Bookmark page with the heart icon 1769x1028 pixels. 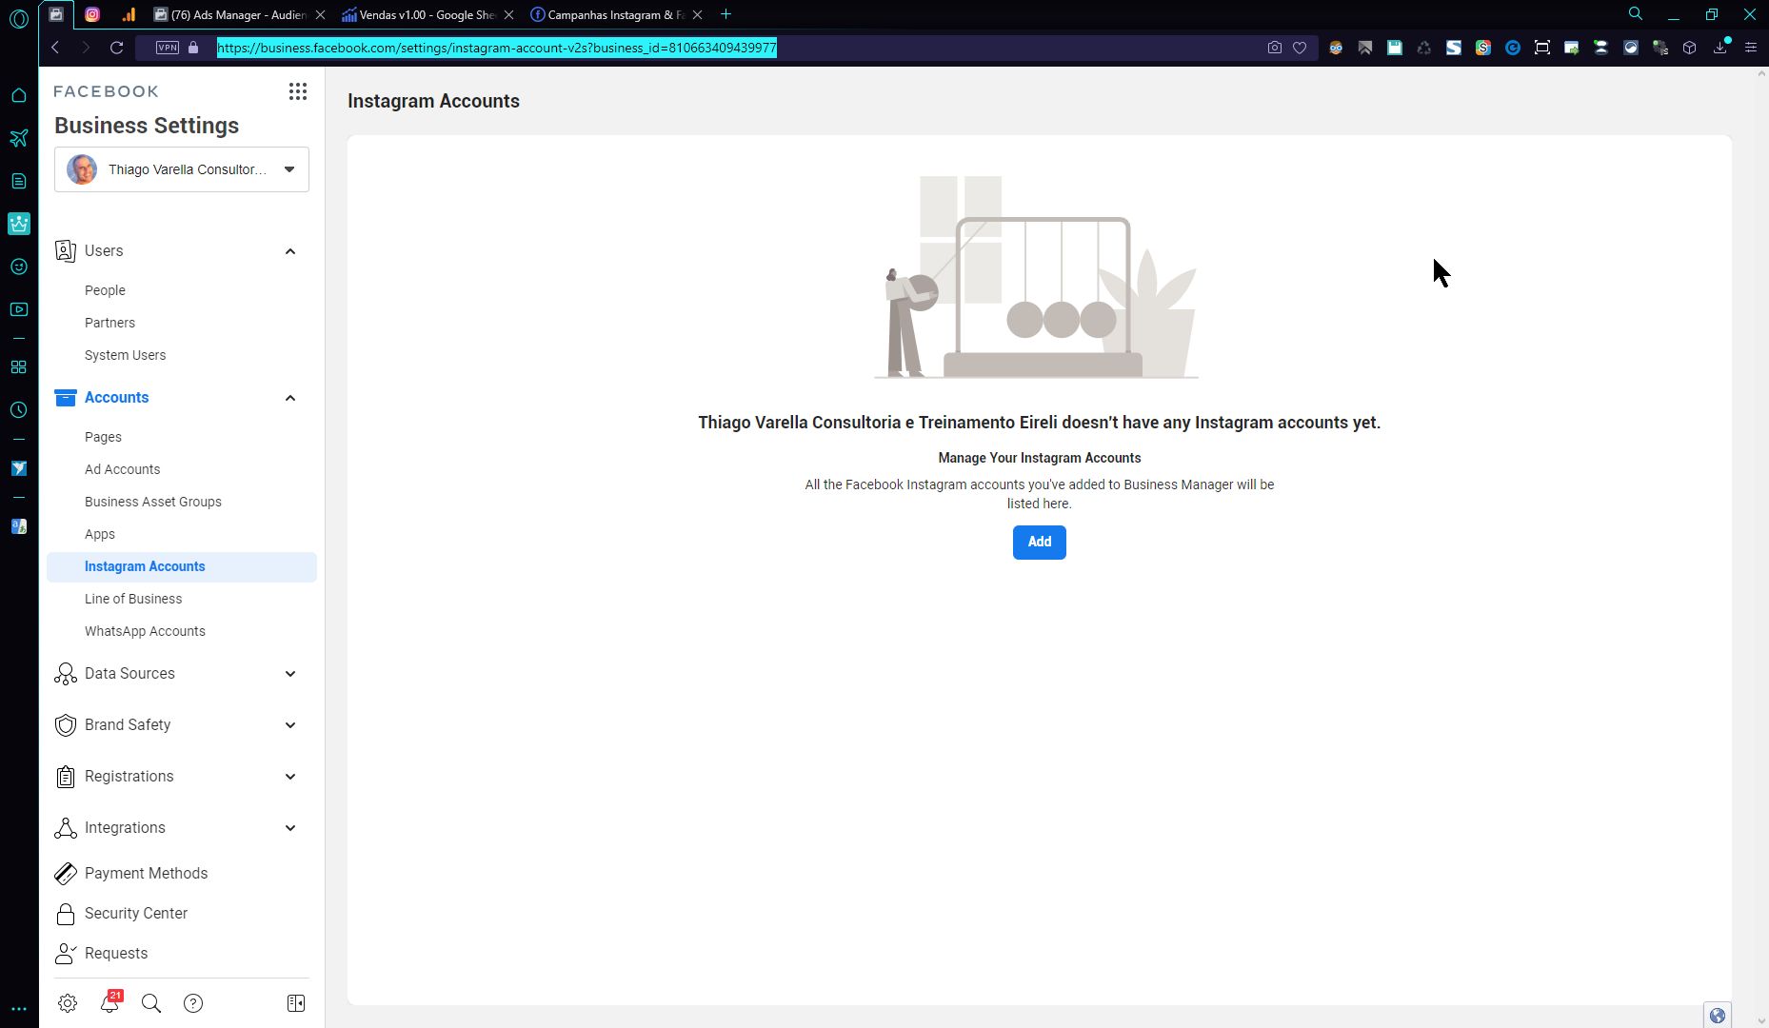(x=1300, y=48)
